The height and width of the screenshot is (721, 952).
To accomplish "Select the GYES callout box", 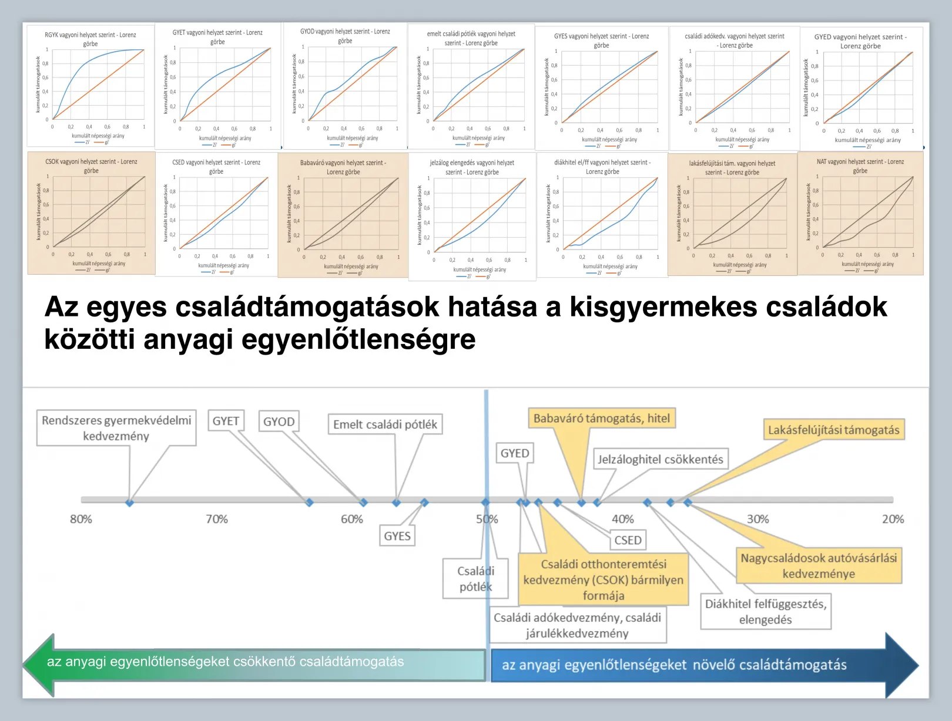I will coord(397,536).
